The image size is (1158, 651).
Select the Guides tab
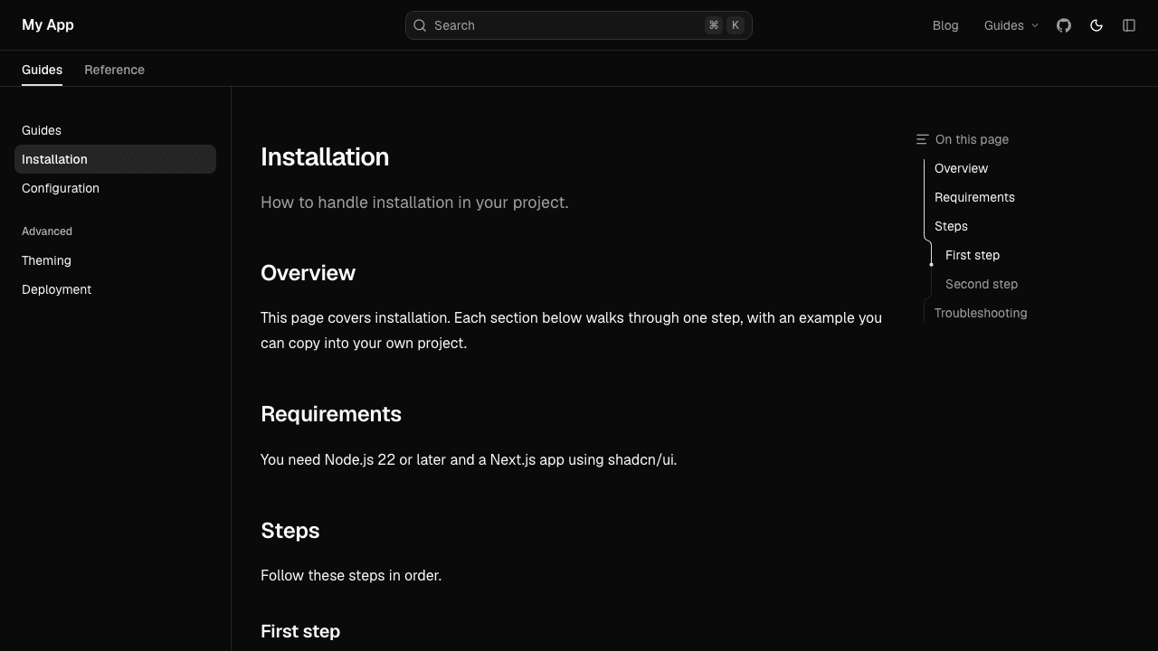pos(42,70)
